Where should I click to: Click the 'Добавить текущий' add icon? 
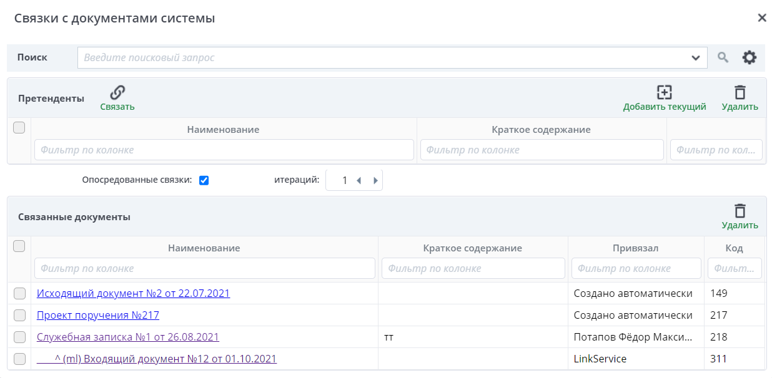pos(664,93)
